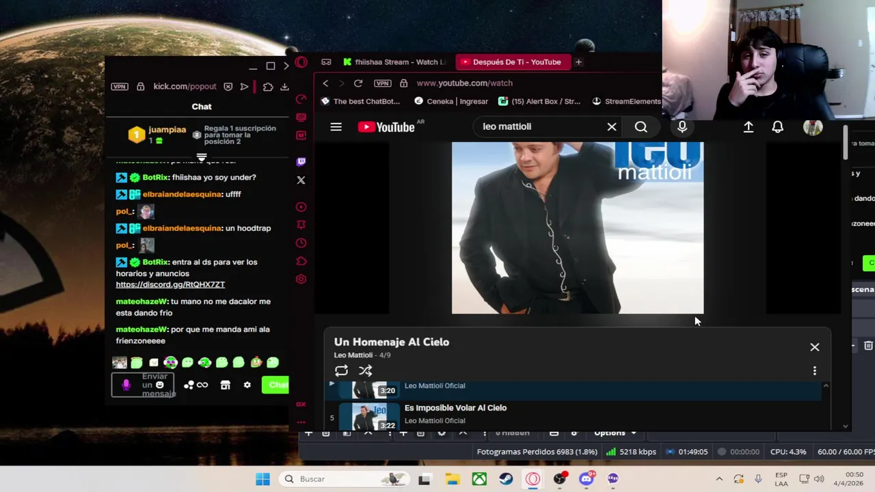
Task: Clear the 'leo mattioli' search text
Action: pos(612,126)
